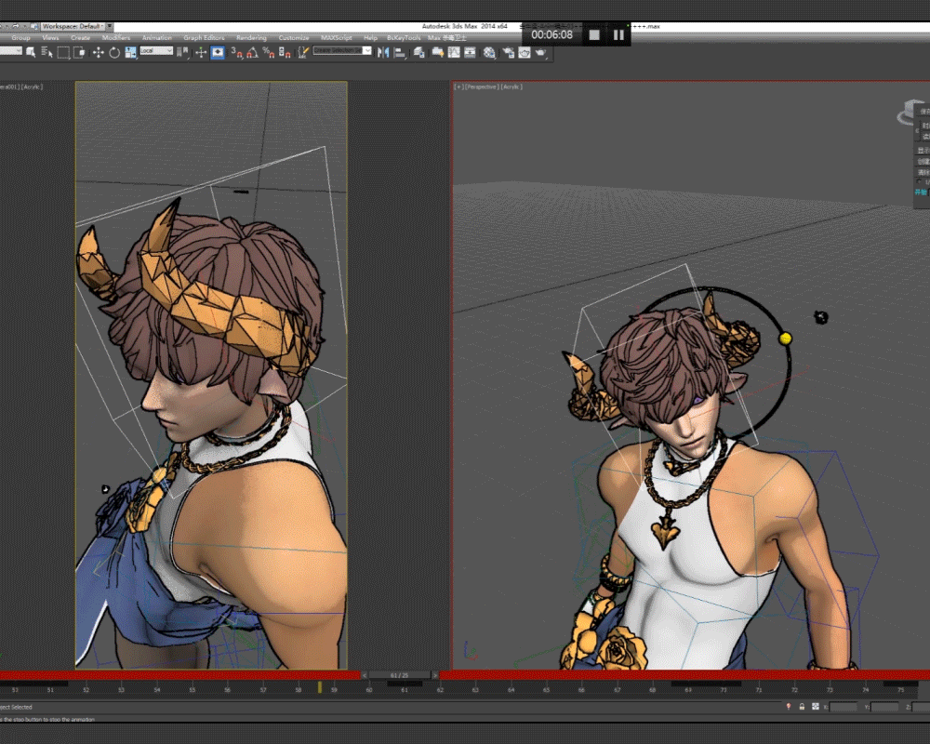Open the [Acrylic] shading menu in Perspective viewport
This screenshot has height=744, width=930.
[x=511, y=86]
